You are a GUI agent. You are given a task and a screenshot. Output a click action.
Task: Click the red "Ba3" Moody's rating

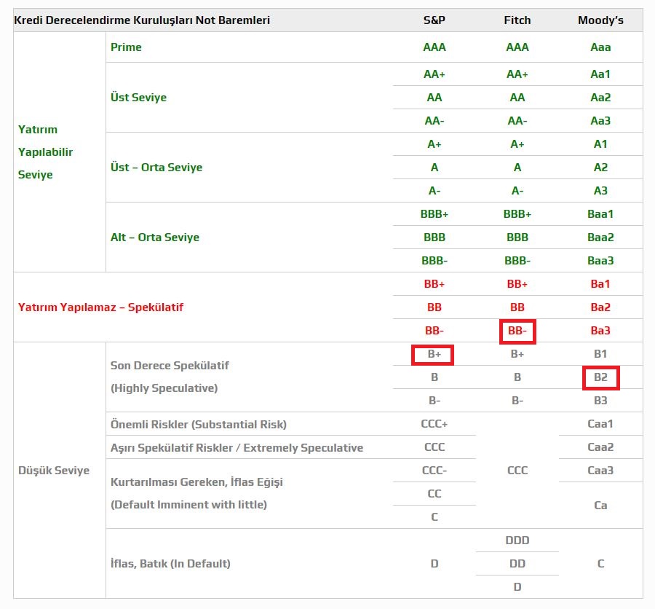[600, 331]
